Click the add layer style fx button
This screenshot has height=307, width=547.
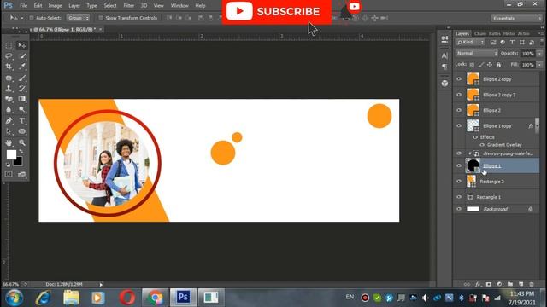tap(478, 284)
